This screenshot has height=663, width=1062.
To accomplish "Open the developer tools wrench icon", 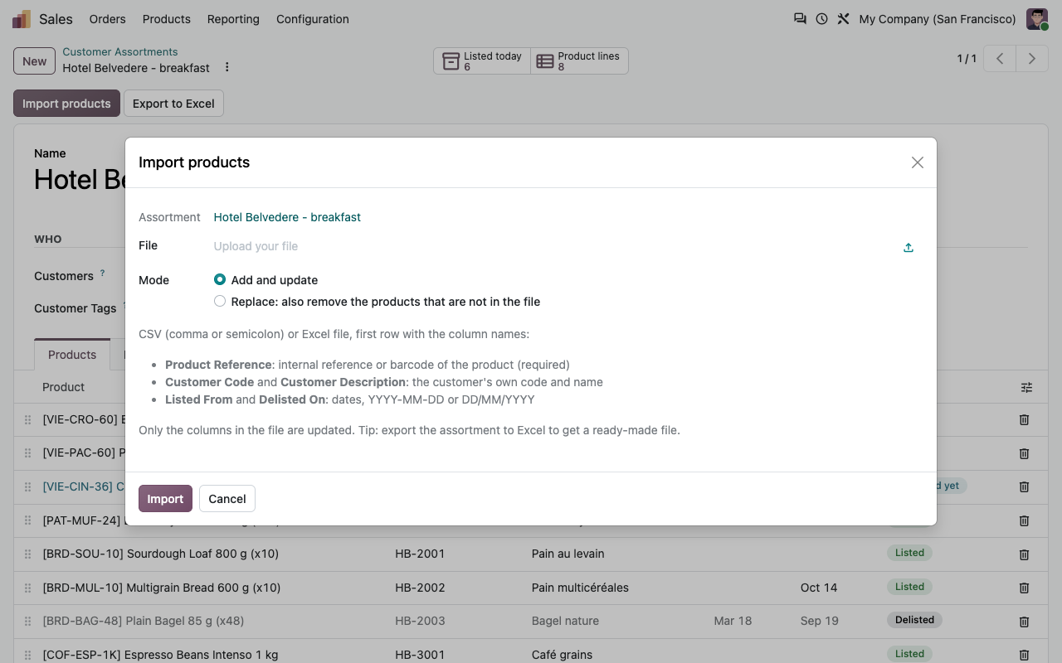I will [x=843, y=18].
